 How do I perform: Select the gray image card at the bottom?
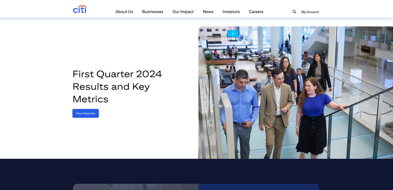pos(136,187)
